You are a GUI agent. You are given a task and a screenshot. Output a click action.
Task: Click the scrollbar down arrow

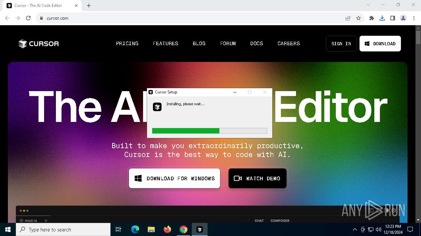click(418, 220)
